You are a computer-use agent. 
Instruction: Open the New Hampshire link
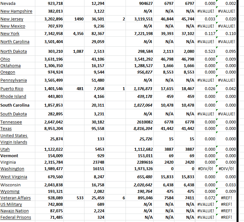(x=16, y=11)
